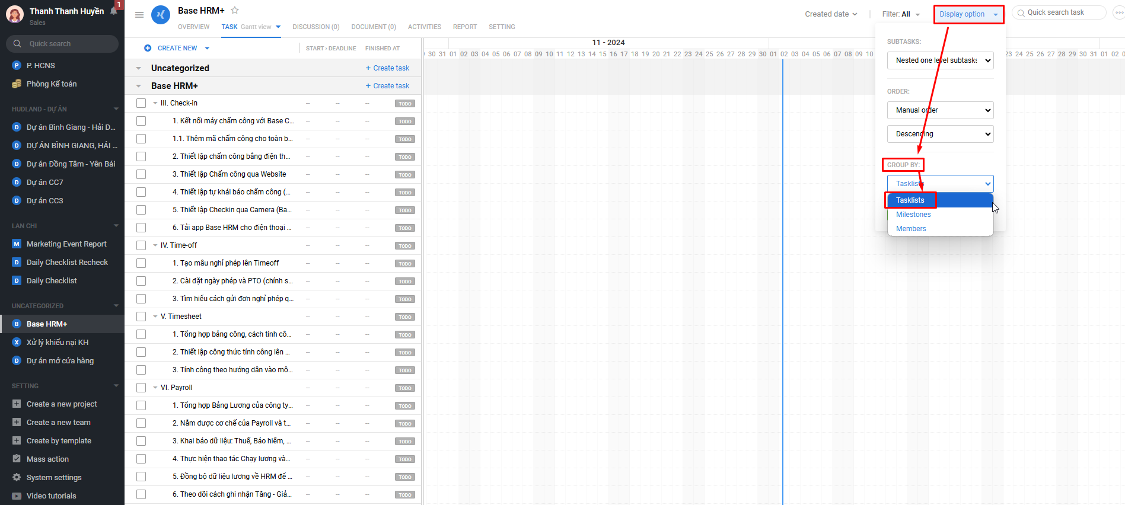
Task: Click the Dự án CC3 project icon
Action: [x=17, y=200]
